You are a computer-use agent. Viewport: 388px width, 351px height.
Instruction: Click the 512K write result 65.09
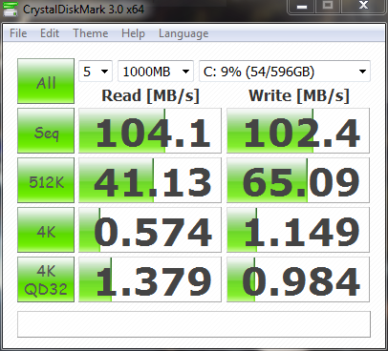coord(298,180)
